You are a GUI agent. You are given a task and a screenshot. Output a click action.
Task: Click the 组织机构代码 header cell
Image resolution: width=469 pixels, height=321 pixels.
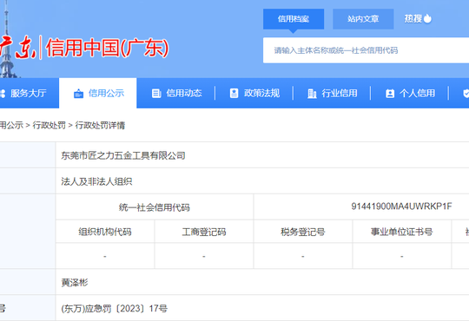tap(105, 232)
